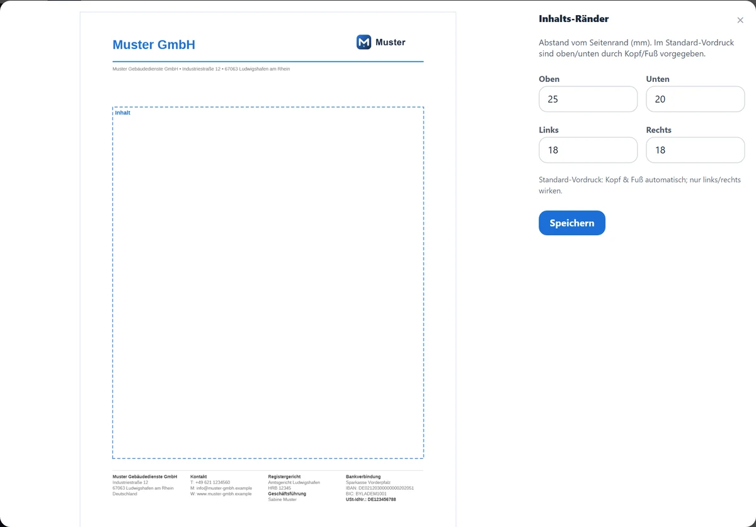Screen dimensions: 756x527
Task: Focus the Oben margin field showing 25
Action: point(588,99)
